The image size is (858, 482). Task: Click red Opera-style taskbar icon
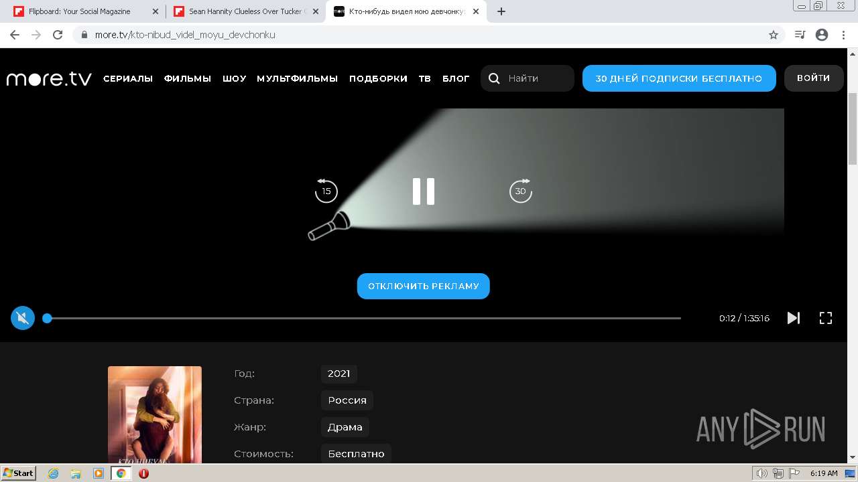143,473
